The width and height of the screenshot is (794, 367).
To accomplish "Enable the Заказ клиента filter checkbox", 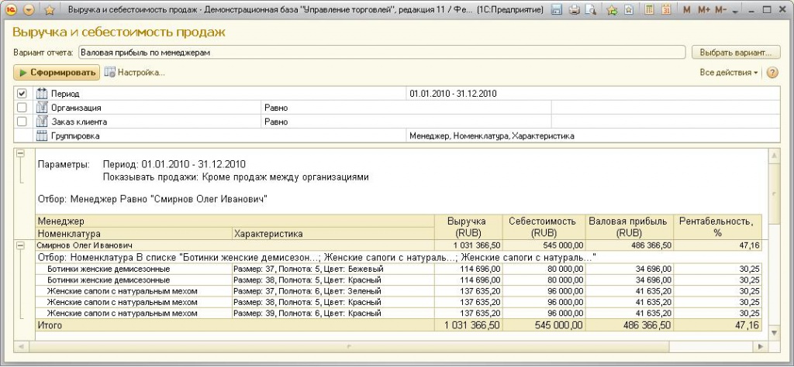I will (x=22, y=122).
